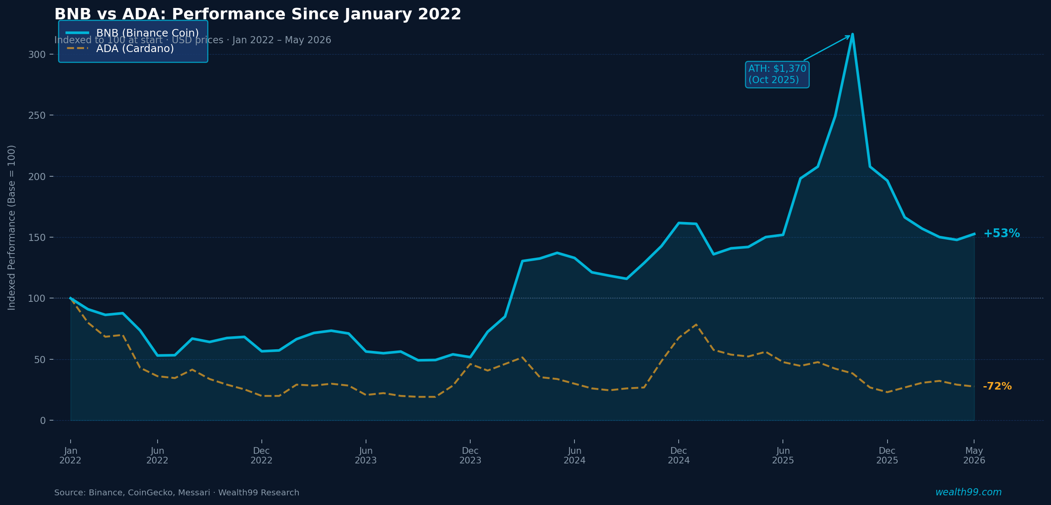Click the x-axis label 'May 2026'
The height and width of the screenshot is (505, 1051).
click(x=974, y=456)
